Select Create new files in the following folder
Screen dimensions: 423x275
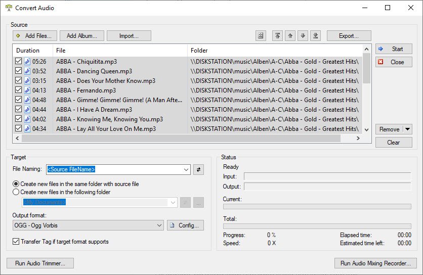click(16, 192)
